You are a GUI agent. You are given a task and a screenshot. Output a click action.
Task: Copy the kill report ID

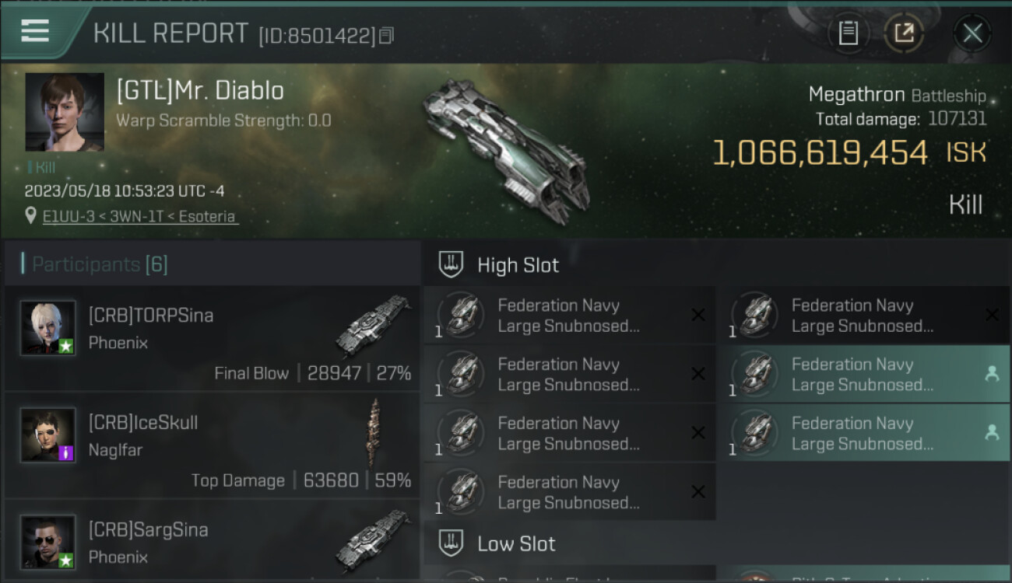tap(387, 35)
